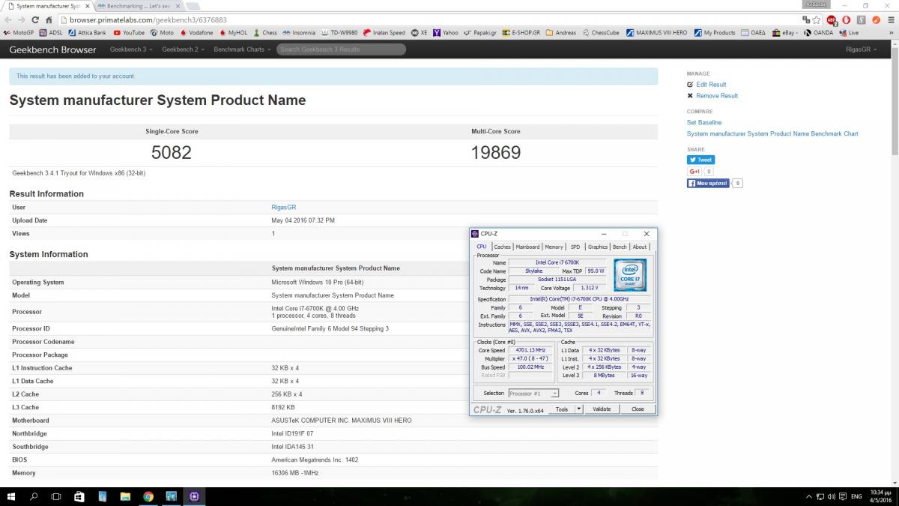This screenshot has height=506, width=899.
Task: Open the Chess bookmark
Action: [x=265, y=33]
